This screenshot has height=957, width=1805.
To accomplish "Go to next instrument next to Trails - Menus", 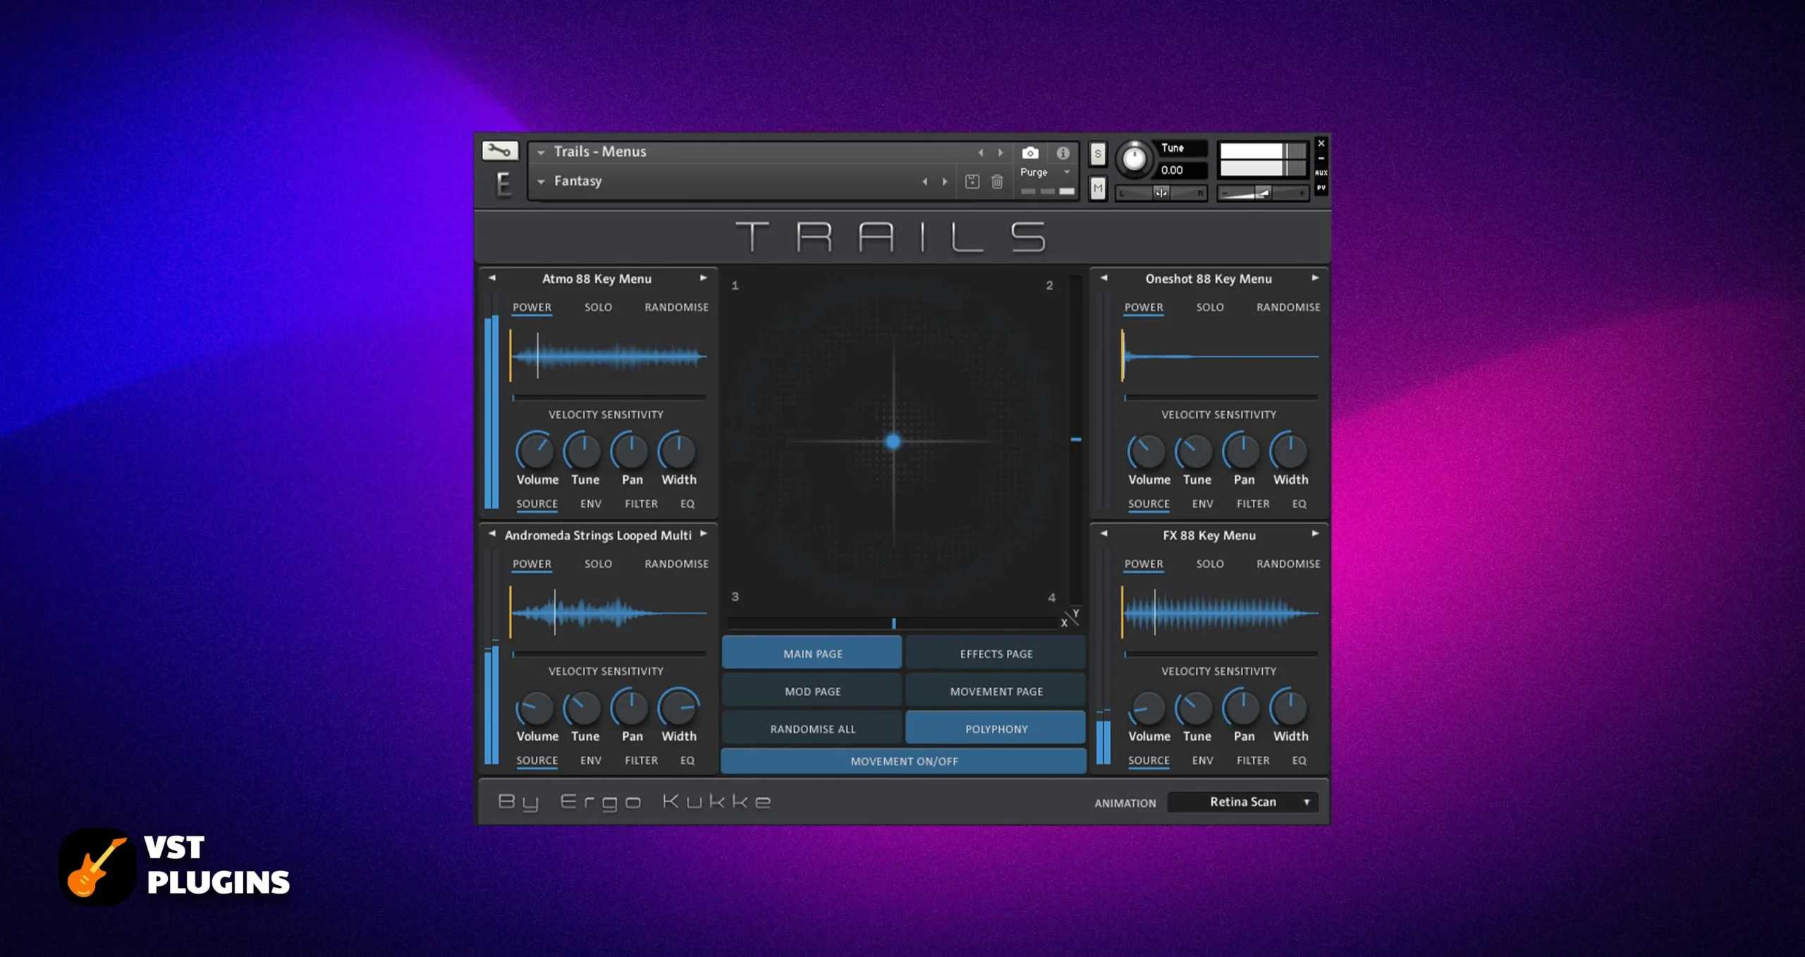I will (x=1000, y=152).
